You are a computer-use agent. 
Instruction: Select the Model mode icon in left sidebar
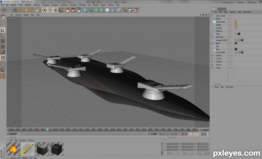pyautogui.click(x=3, y=30)
